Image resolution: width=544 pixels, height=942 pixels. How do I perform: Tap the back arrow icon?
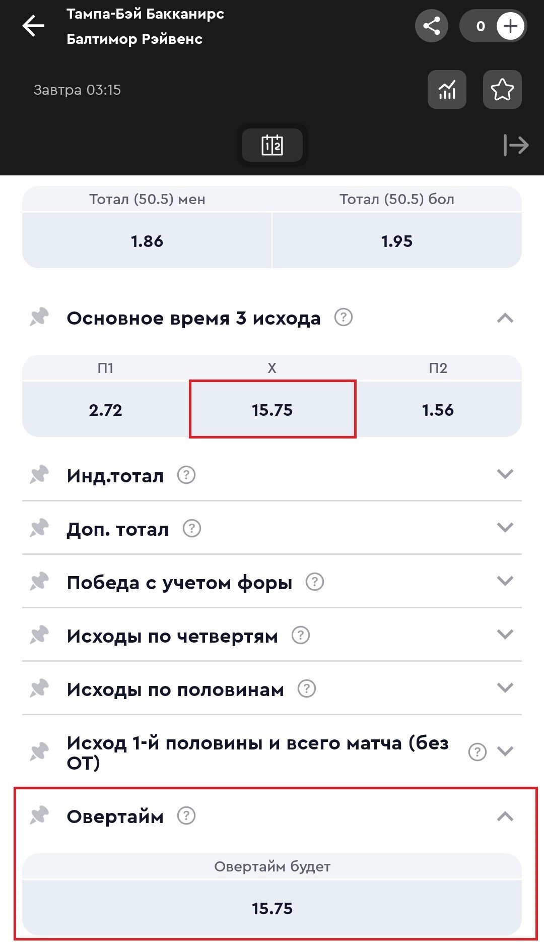tap(34, 26)
